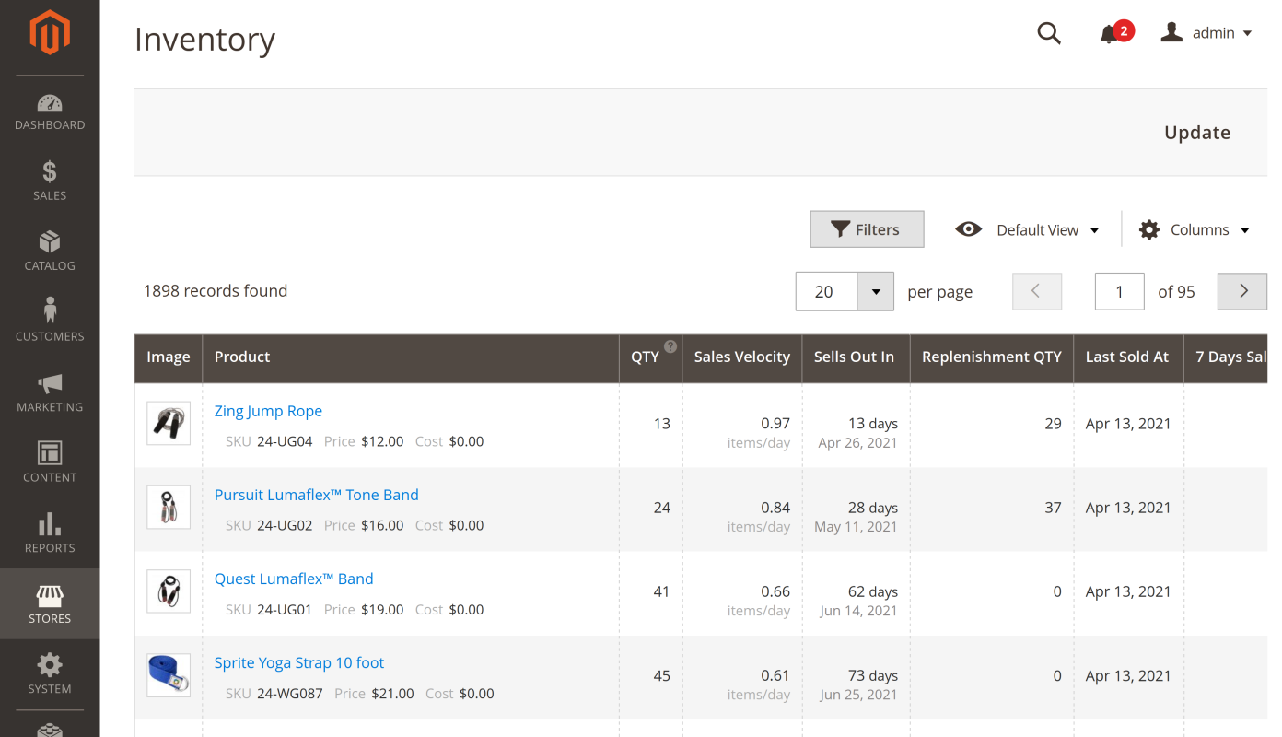
Task: Click the Update button
Action: pyautogui.click(x=1196, y=133)
